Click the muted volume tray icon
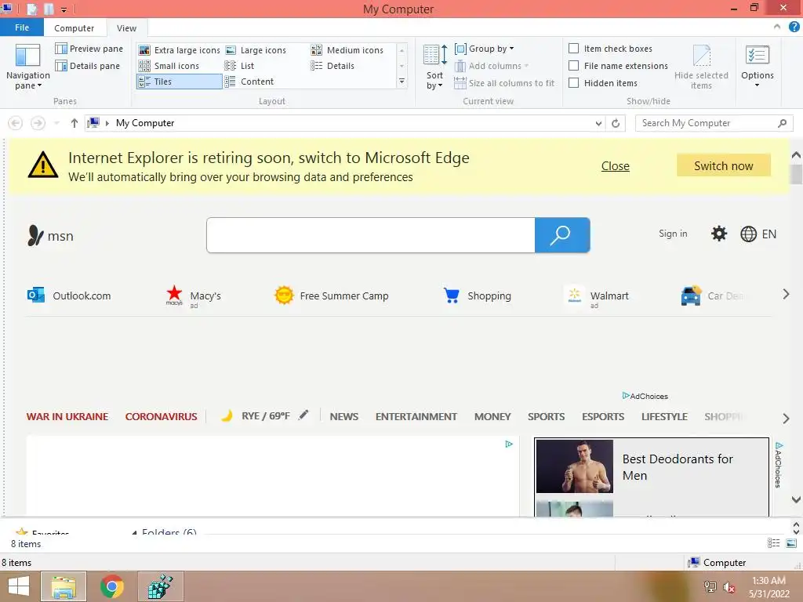The image size is (803, 602). [729, 587]
